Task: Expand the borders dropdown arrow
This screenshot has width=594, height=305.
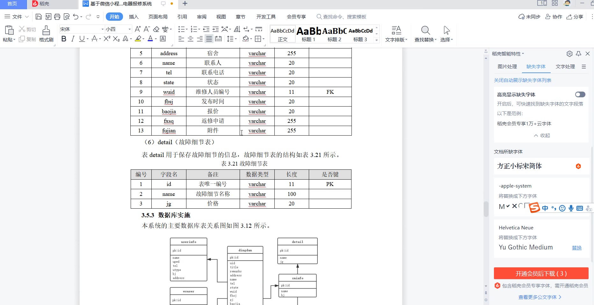Action: coord(264,39)
